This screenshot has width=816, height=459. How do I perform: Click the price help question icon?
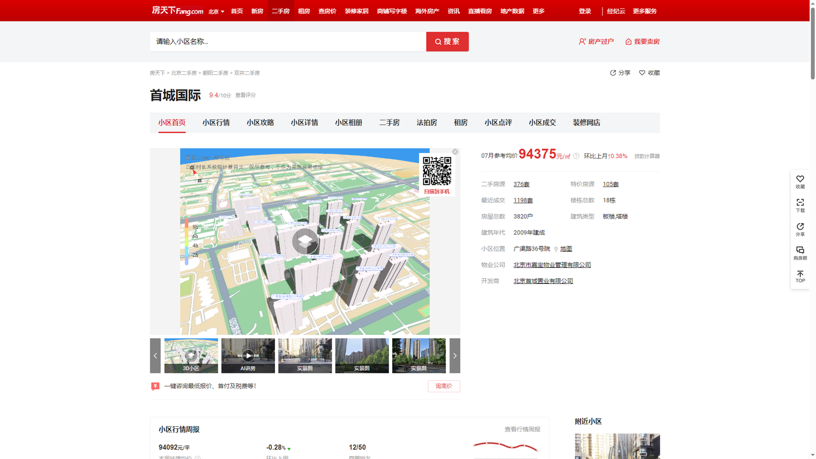click(x=576, y=156)
